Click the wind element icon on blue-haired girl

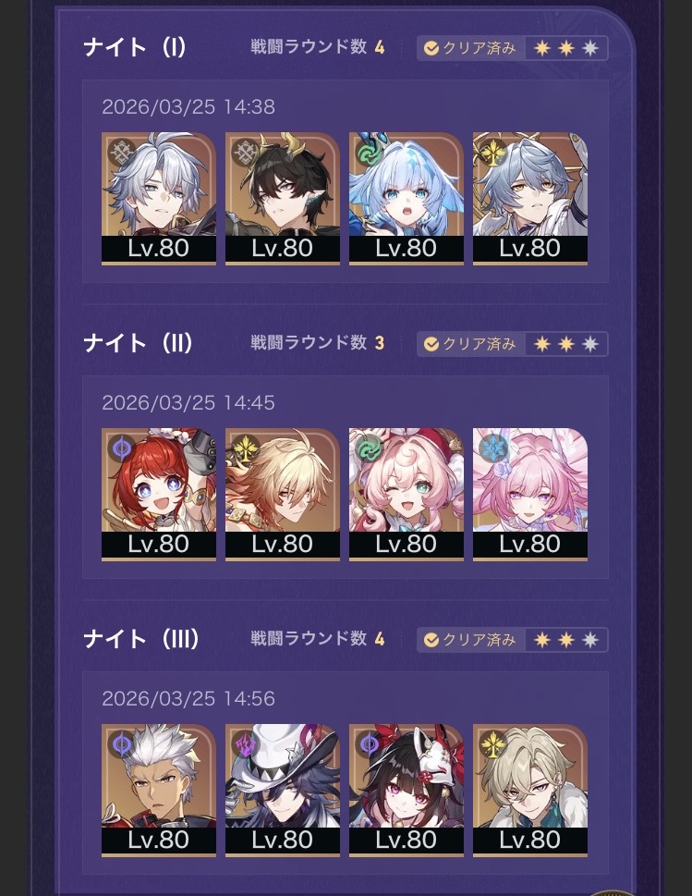click(369, 153)
